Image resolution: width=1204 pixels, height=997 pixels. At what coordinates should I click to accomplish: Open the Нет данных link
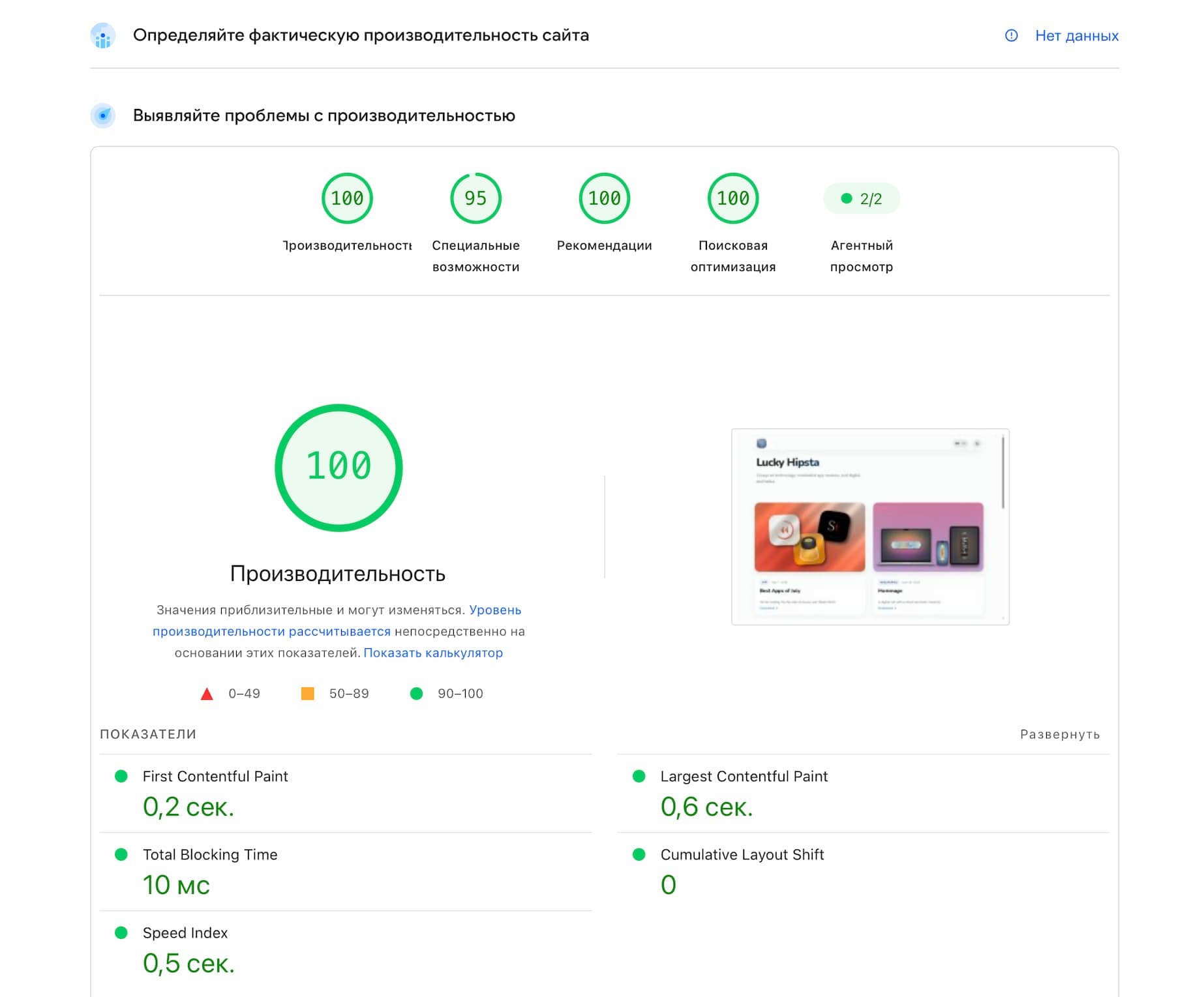point(1076,36)
